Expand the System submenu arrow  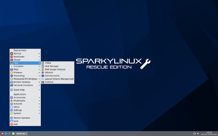click(x=39, y=113)
